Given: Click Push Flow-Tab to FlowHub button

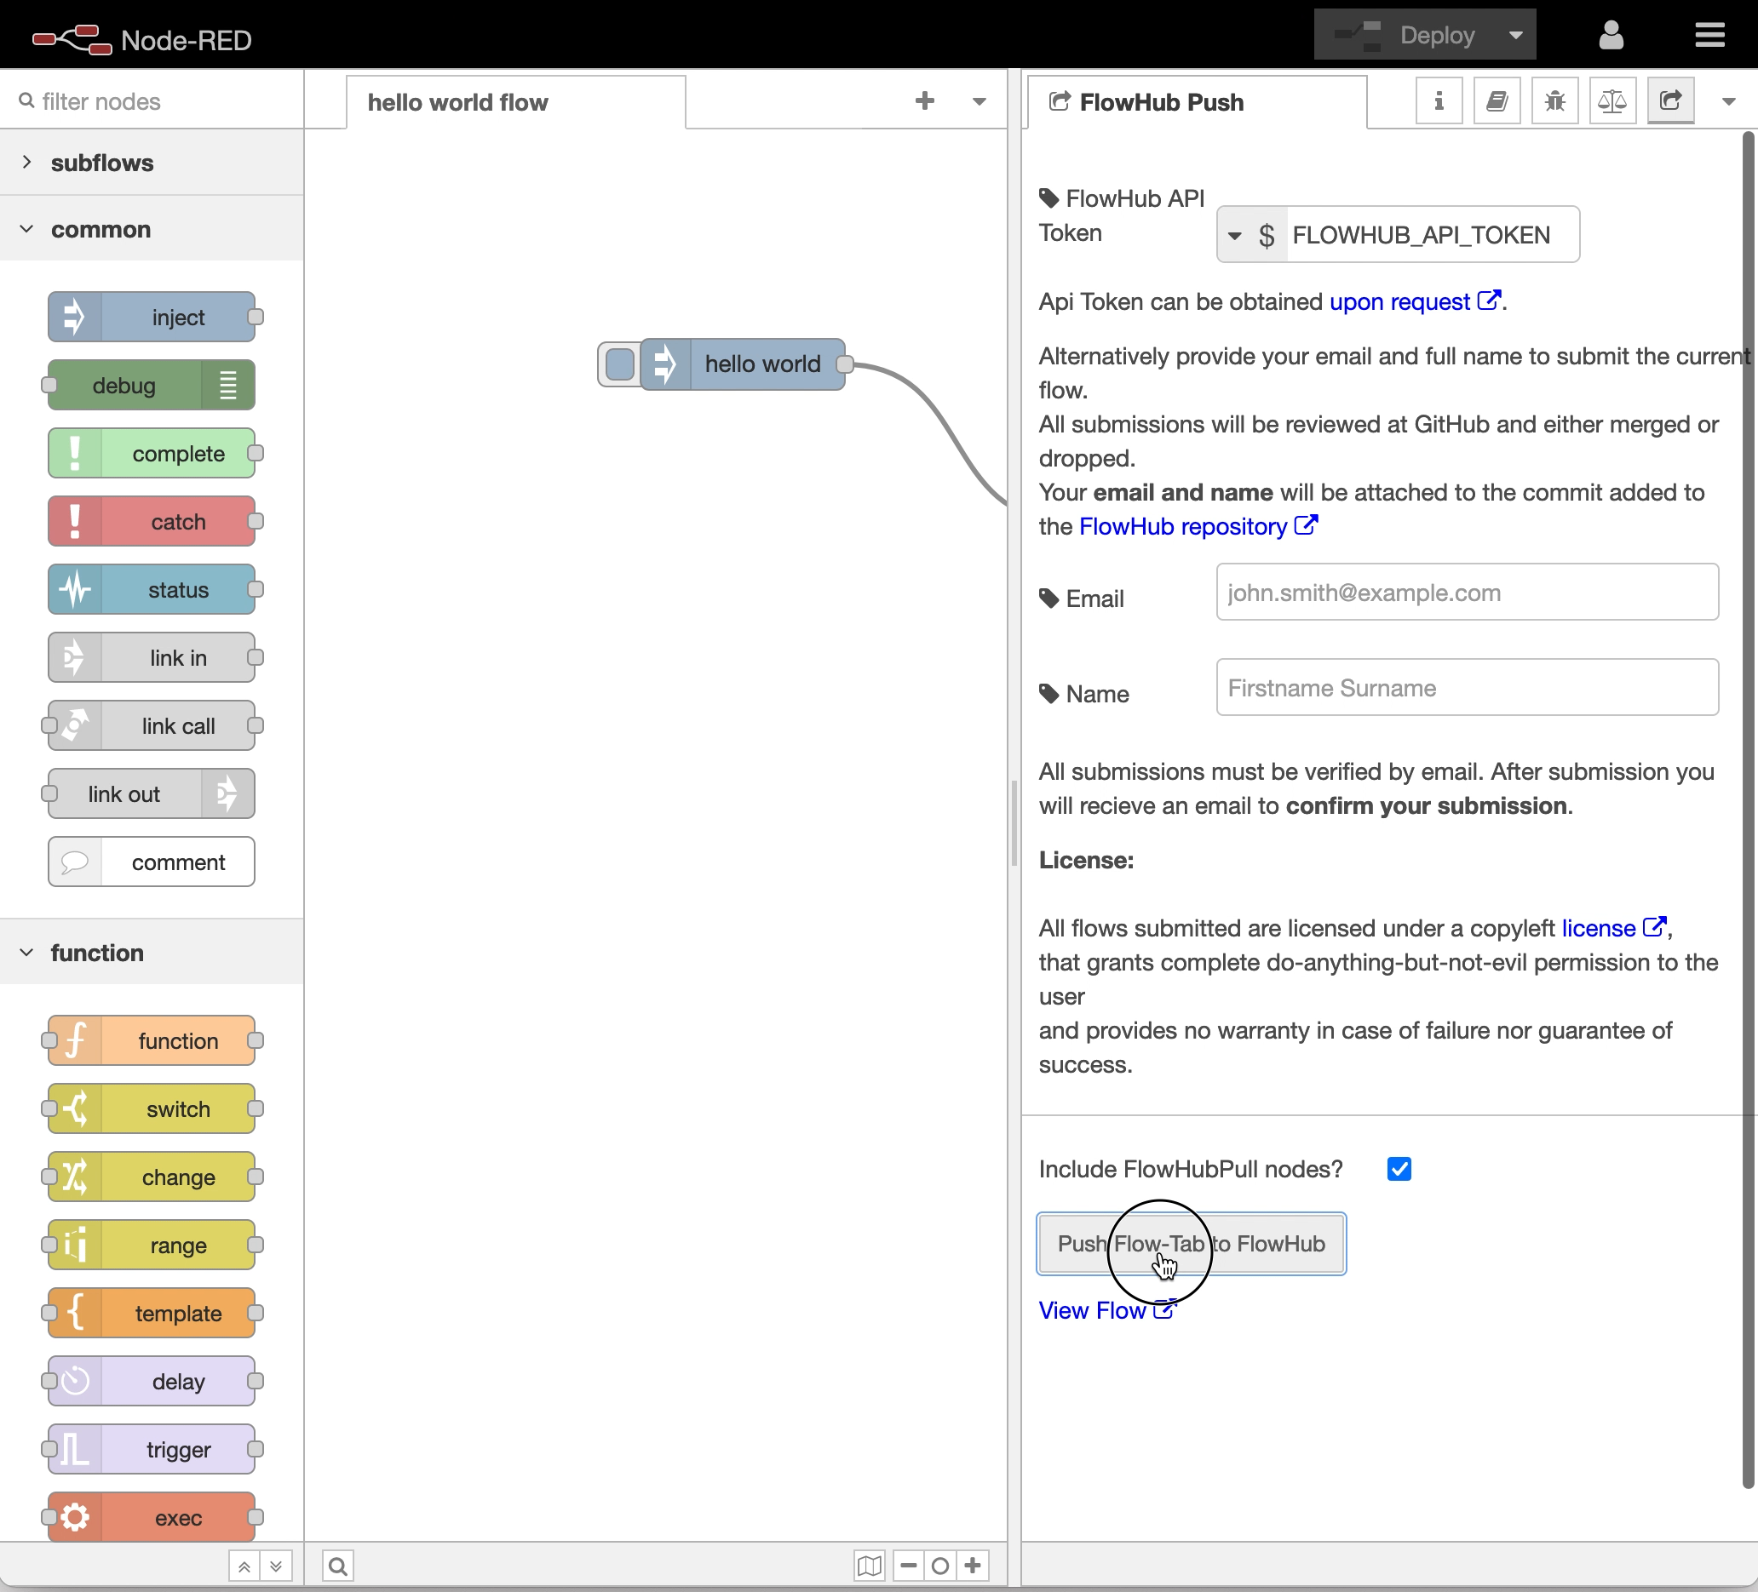Looking at the screenshot, I should tap(1192, 1244).
